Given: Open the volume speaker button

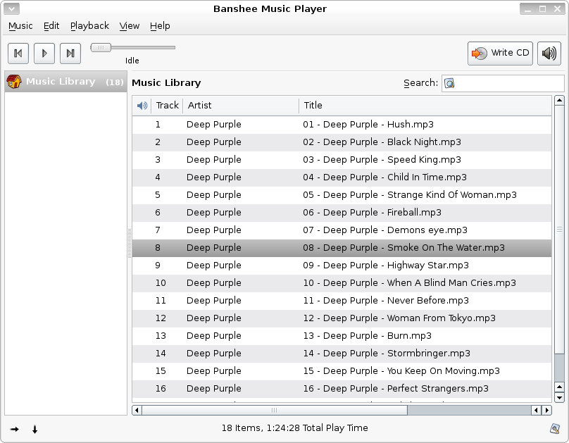Looking at the screenshot, I should [549, 54].
